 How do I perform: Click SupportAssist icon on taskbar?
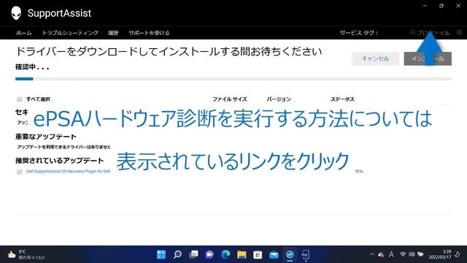[290, 255]
